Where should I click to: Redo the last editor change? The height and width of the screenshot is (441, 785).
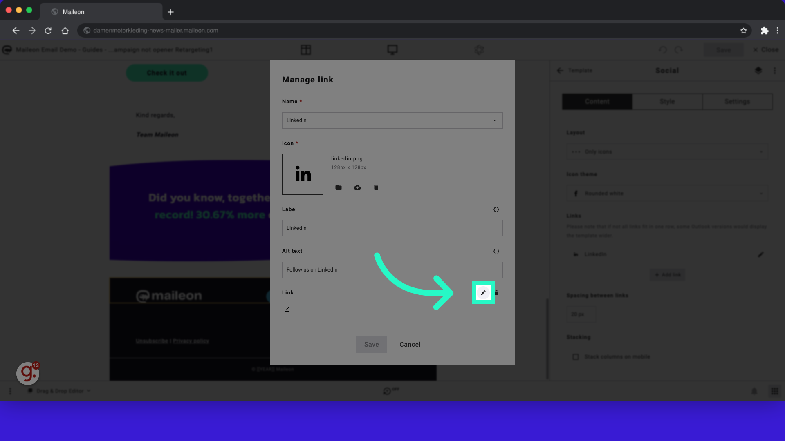point(679,50)
